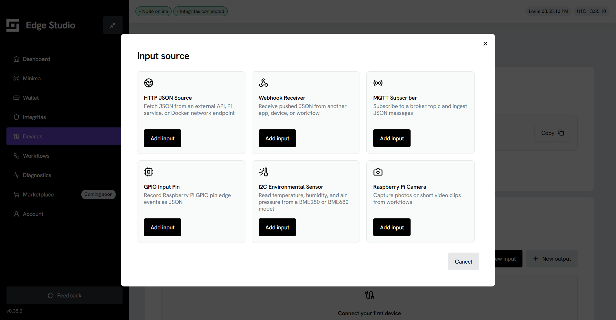Open the Integritas section label
Screen dimensions: 616x320
click(35, 117)
